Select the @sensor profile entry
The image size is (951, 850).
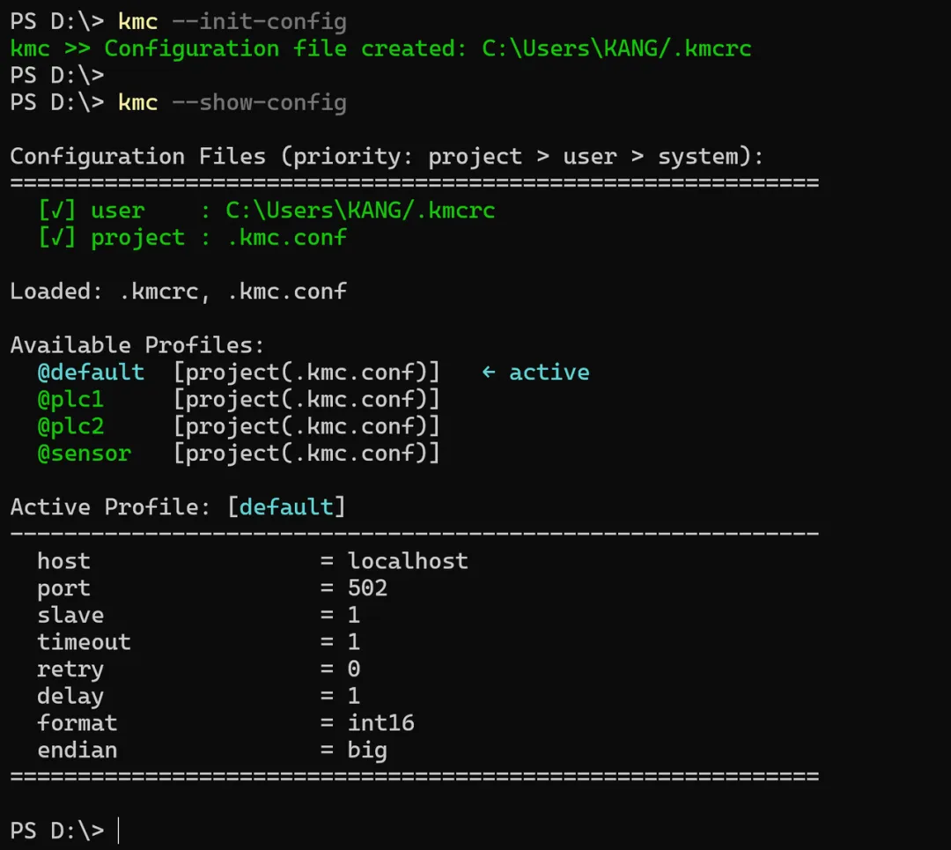[84, 455]
